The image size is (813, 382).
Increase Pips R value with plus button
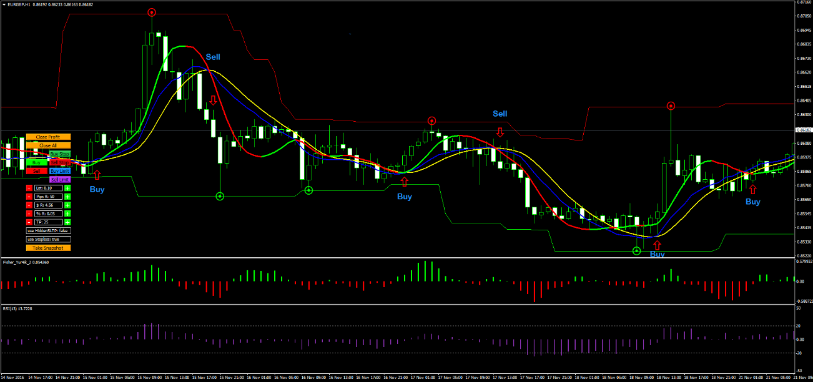coord(68,196)
